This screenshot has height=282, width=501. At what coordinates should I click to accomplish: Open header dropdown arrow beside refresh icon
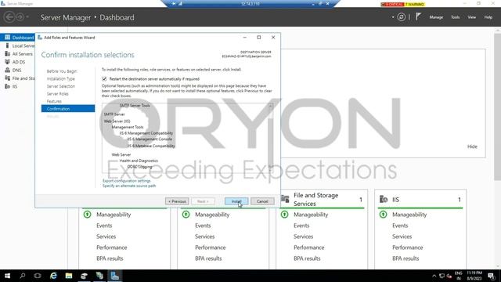point(393,17)
